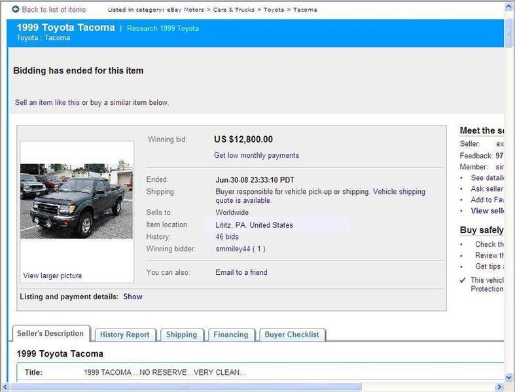Click the 1999 TACOMA NO RESERVE title text
This screenshot has height=392, width=515.
(x=164, y=372)
